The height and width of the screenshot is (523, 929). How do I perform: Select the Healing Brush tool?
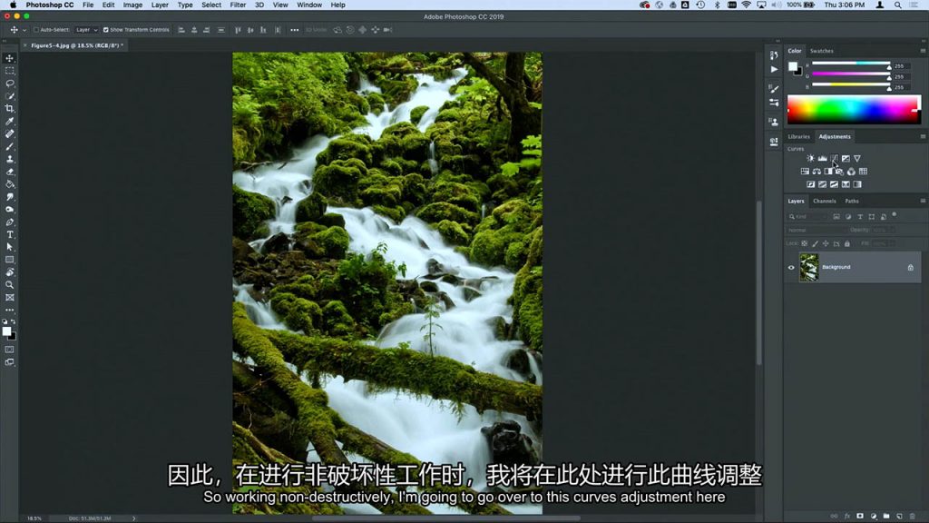[9, 134]
